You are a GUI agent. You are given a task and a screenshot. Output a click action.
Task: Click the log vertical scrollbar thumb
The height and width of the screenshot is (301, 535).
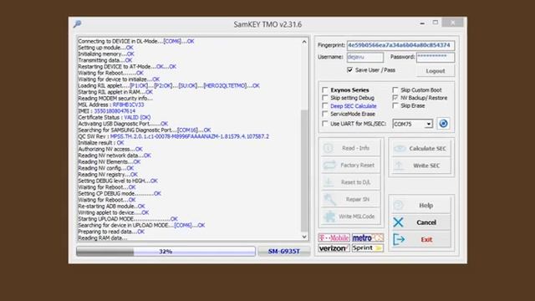(304, 171)
